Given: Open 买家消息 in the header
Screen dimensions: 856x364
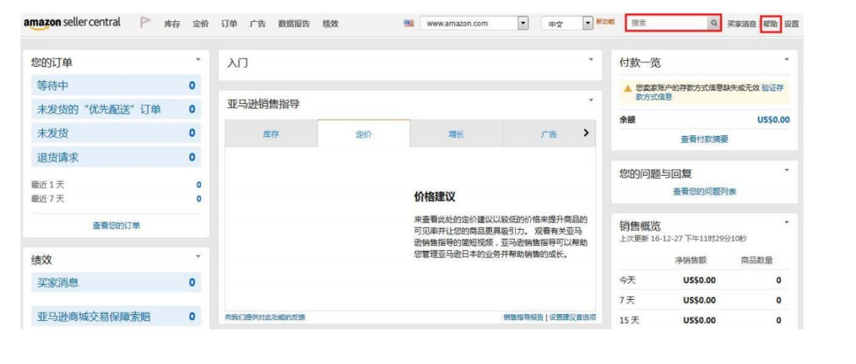Looking at the screenshot, I should 741,24.
